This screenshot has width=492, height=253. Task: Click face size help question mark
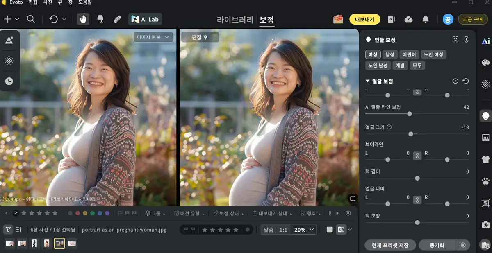click(389, 127)
